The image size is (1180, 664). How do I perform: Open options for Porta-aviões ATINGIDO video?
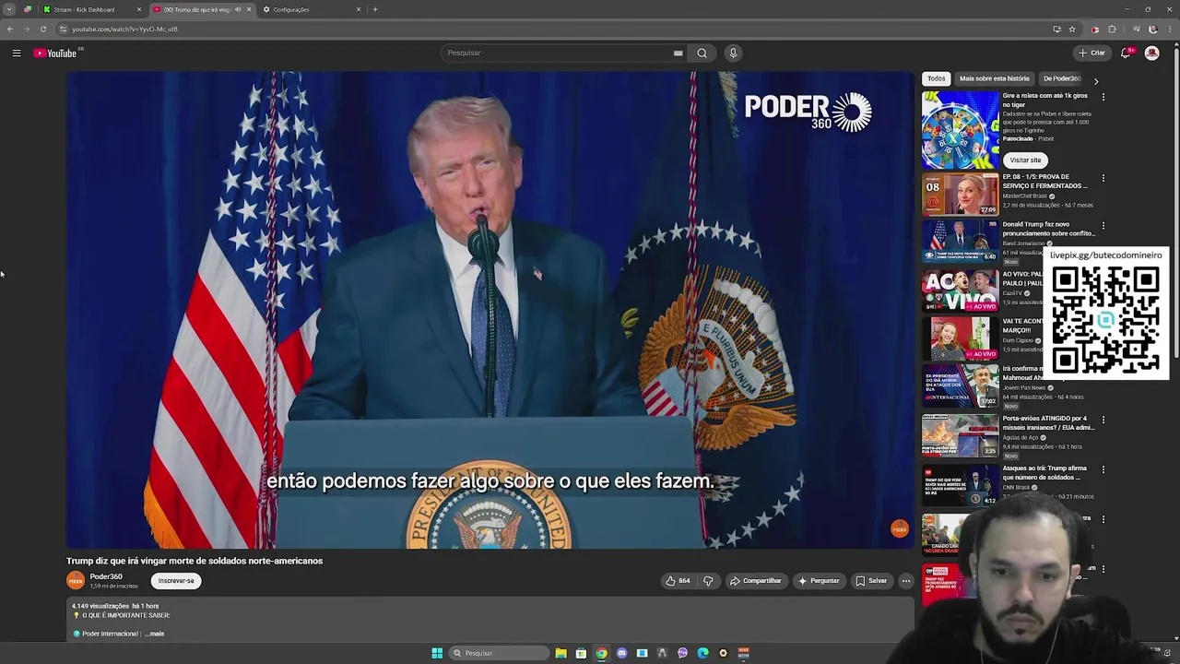[1103, 420]
